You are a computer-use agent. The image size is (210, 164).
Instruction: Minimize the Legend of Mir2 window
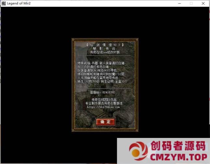[179, 4]
